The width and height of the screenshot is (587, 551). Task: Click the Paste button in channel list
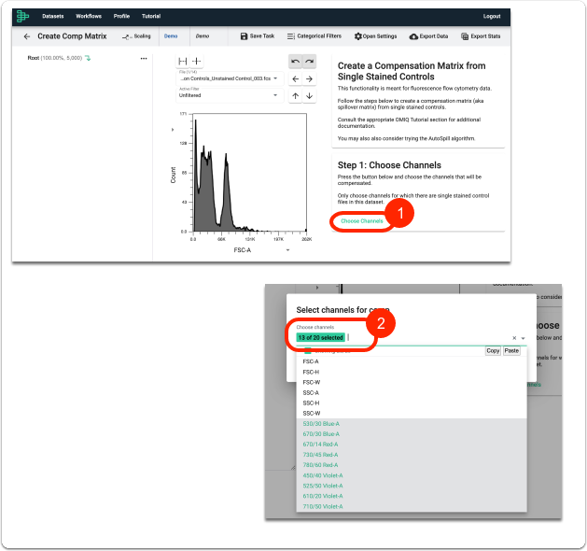coord(511,350)
